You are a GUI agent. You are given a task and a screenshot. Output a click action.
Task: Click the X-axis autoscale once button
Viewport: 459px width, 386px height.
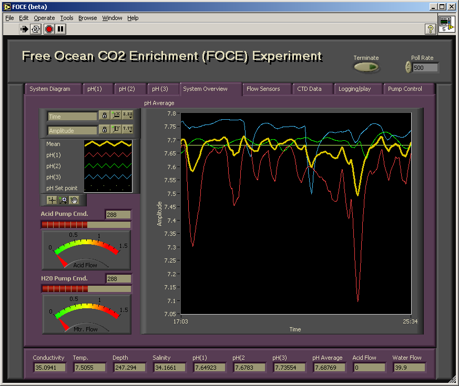click(116, 115)
